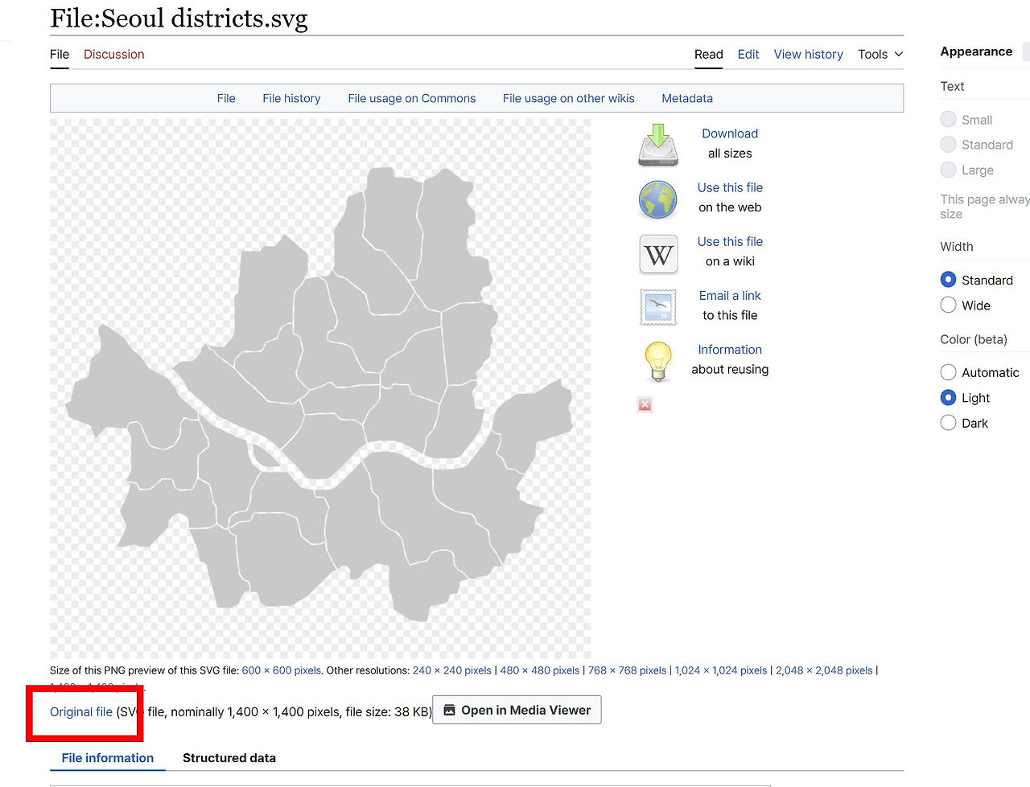The image size is (1030, 787).
Task: Jump to File usage on Commons
Action: 412,98
